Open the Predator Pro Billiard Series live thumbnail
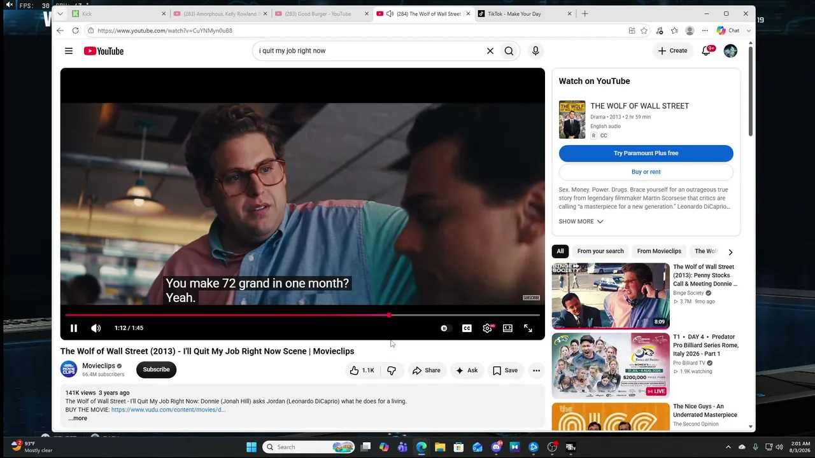 click(x=611, y=366)
